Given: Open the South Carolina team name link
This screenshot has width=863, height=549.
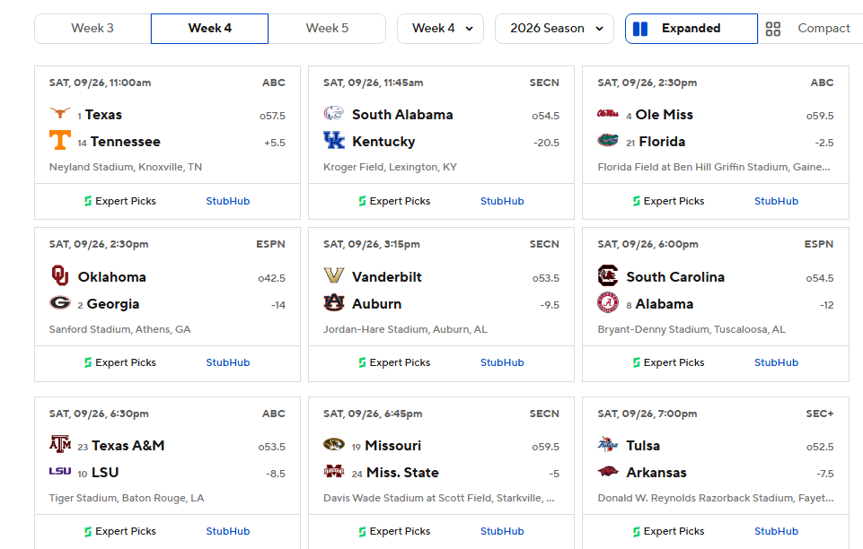Looking at the screenshot, I should pos(675,277).
